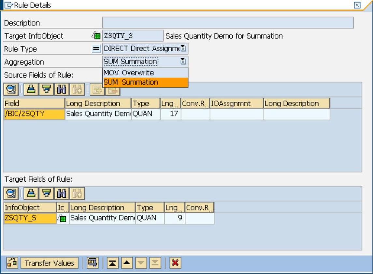Click Find binoculars in Source Fields toolbar
This screenshot has width=373, height=274.
(61, 90)
